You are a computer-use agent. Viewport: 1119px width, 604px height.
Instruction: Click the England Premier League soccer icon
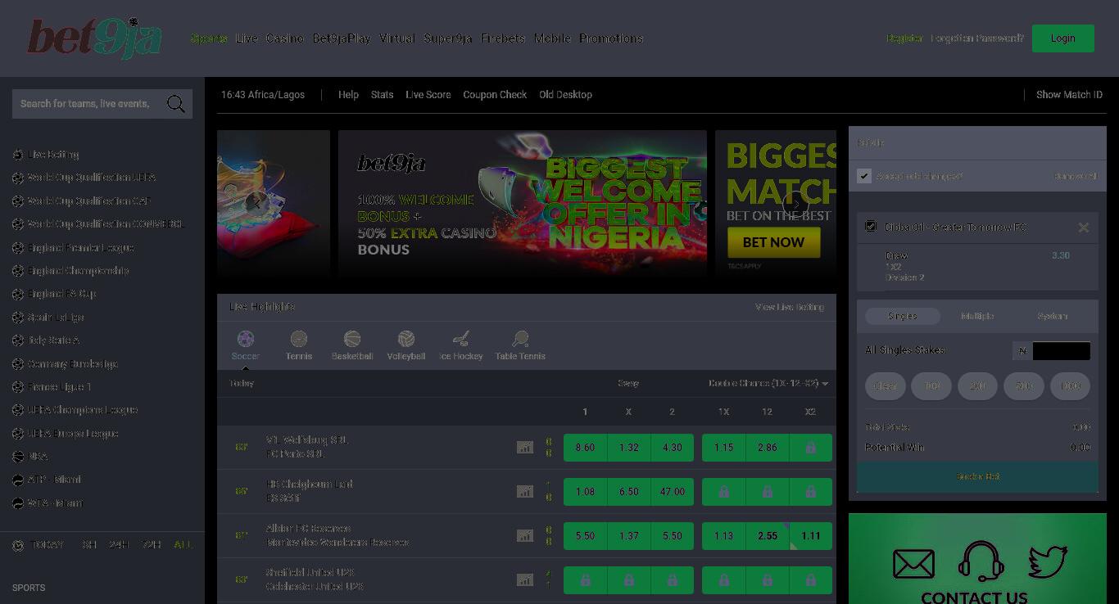18,248
